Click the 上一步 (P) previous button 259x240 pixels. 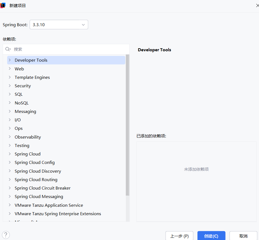pyautogui.click(x=179, y=236)
